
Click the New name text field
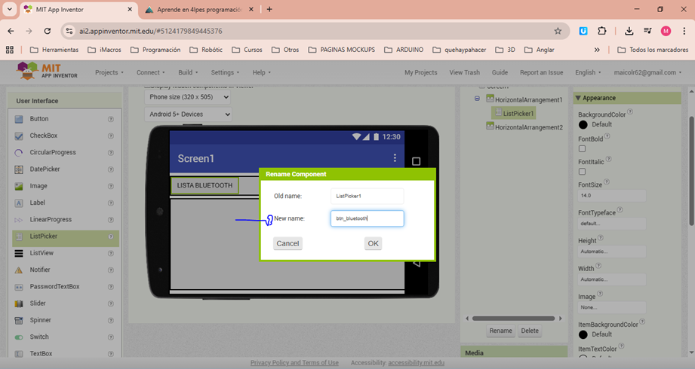click(x=367, y=218)
